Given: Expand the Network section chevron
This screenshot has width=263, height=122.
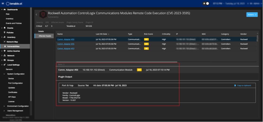Looking at the screenshot, I should (x=2, y=56).
